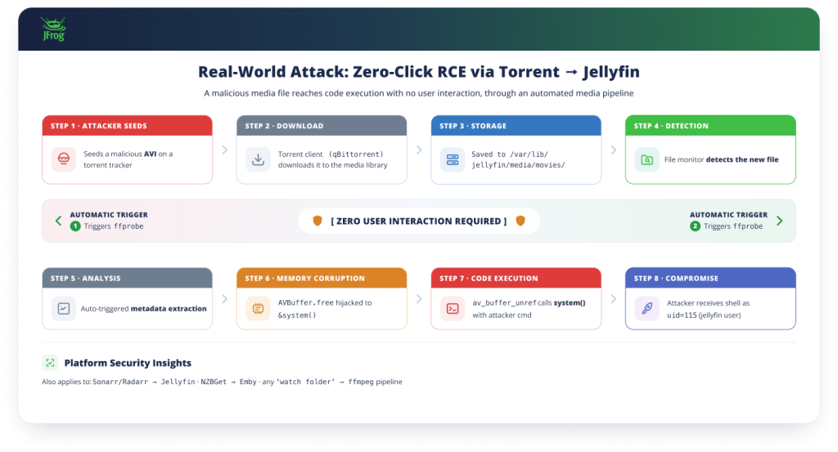Screen dimensions: 838x452
Task: Select the STEP 1 · ATTACKER SEEDS header
Action: click(127, 126)
